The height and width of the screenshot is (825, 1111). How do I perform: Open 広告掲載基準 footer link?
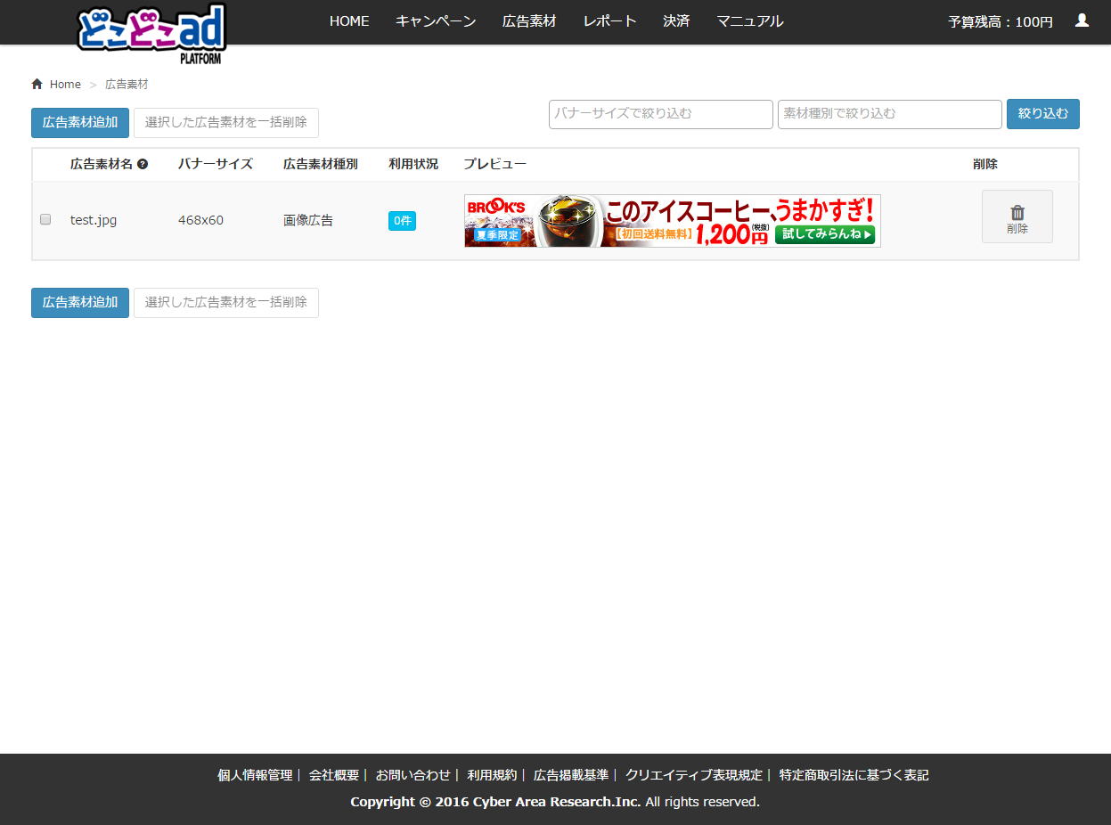pos(571,776)
